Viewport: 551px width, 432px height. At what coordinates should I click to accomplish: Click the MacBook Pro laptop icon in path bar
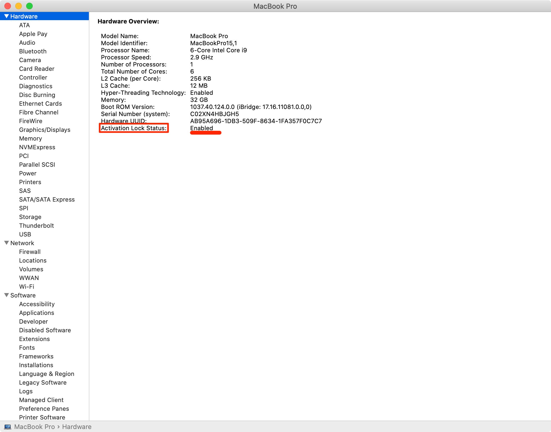click(8, 427)
